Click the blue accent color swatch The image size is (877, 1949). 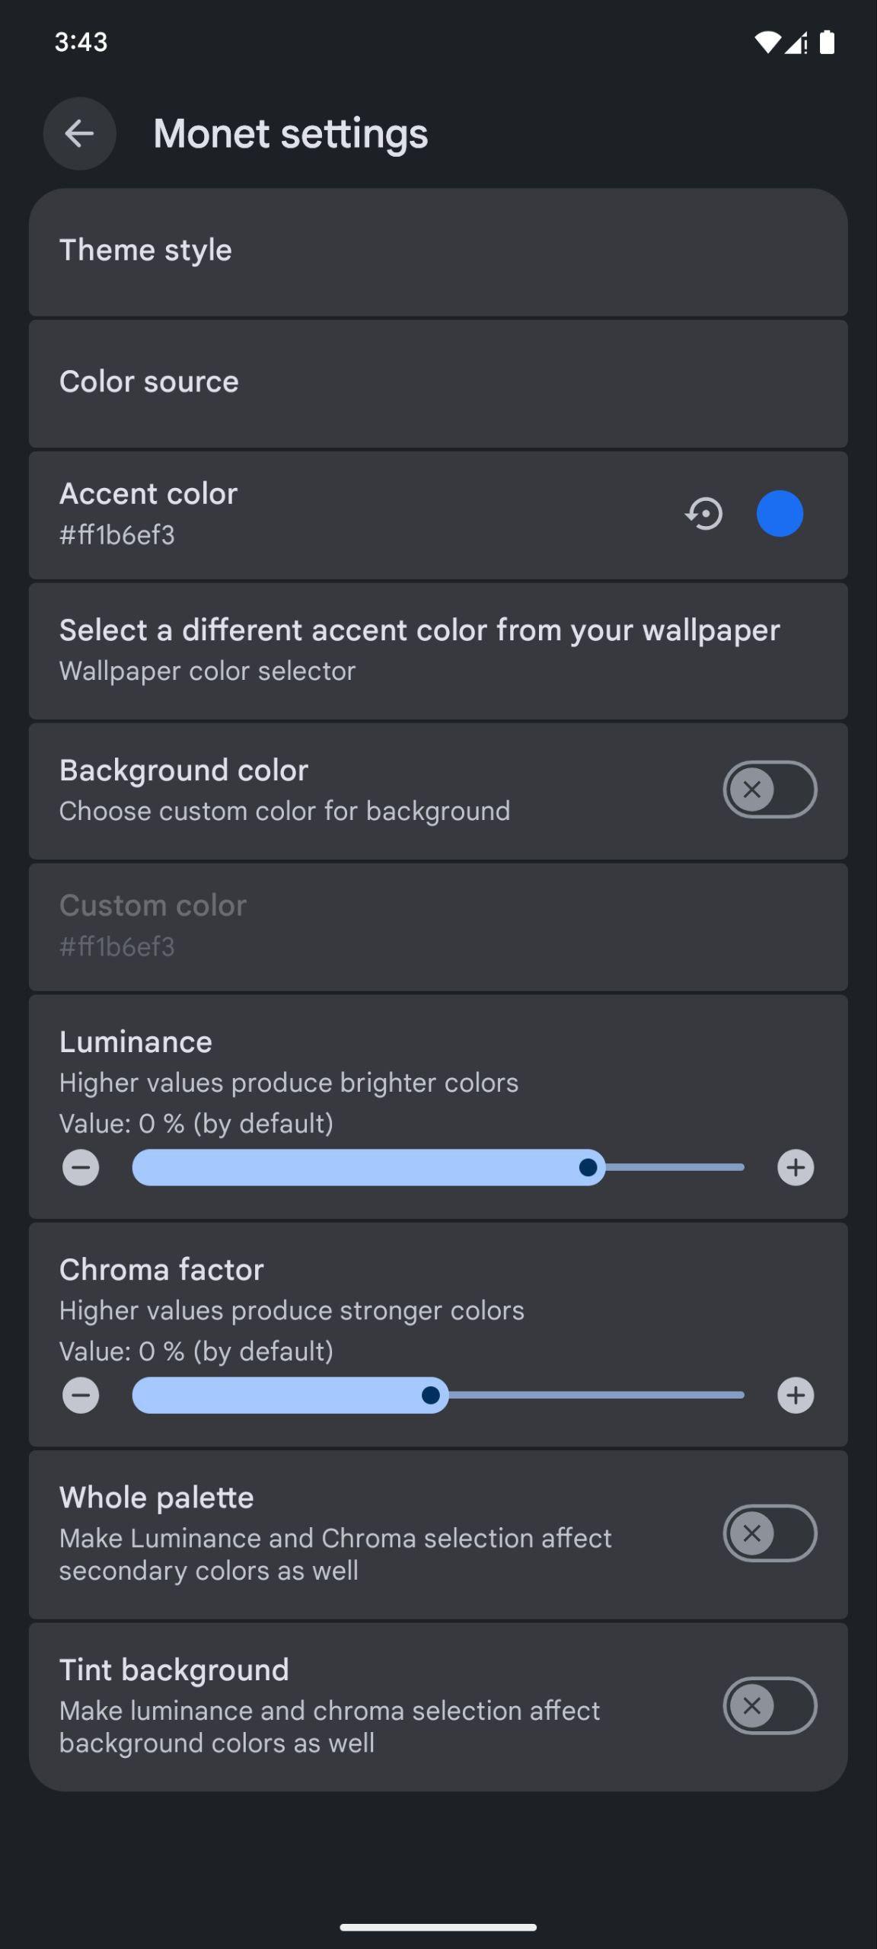click(780, 514)
